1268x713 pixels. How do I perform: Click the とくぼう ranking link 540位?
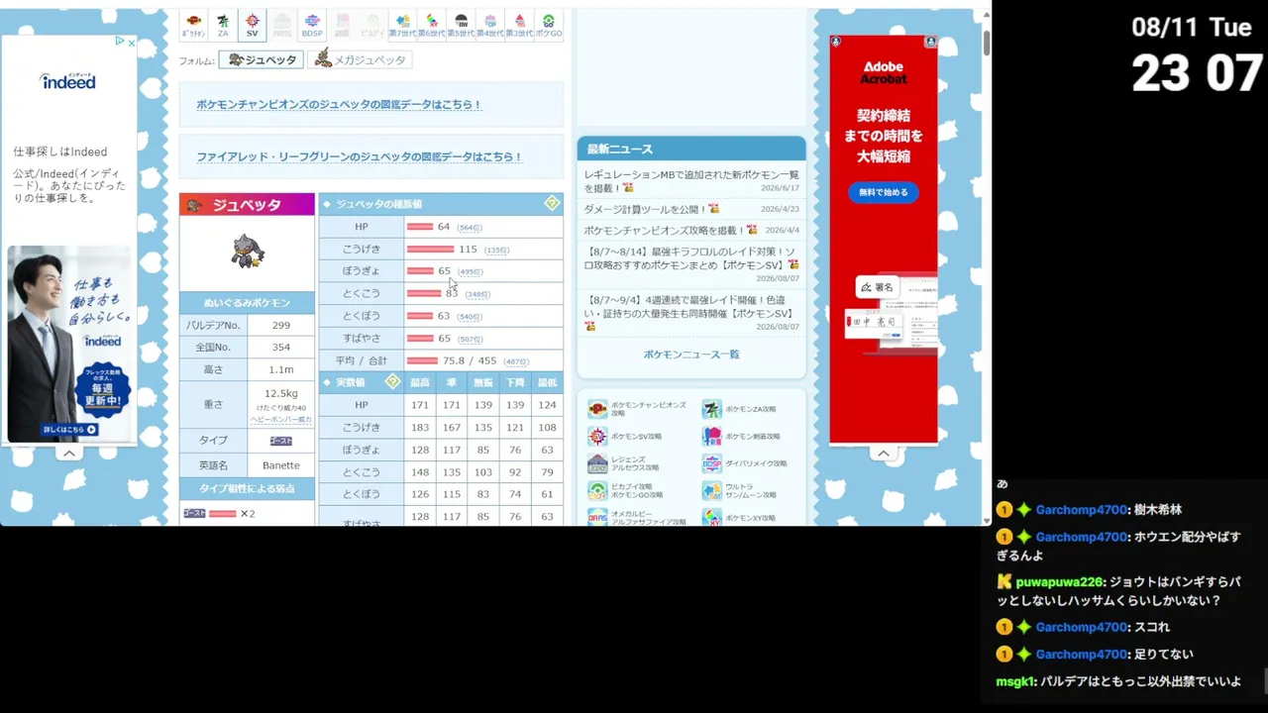click(470, 317)
